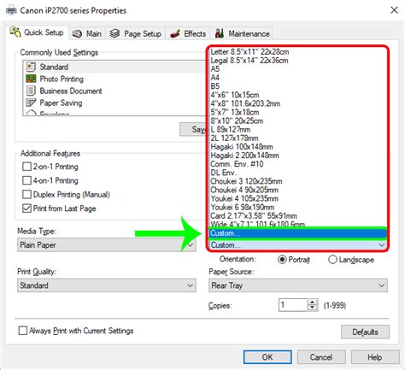The height and width of the screenshot is (370, 405).
Task: Check Always Print with Current Settings
Action: (x=23, y=331)
